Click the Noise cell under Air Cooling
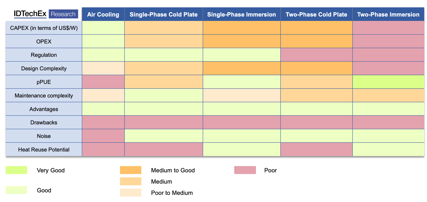The image size is (427, 202). pos(103,136)
